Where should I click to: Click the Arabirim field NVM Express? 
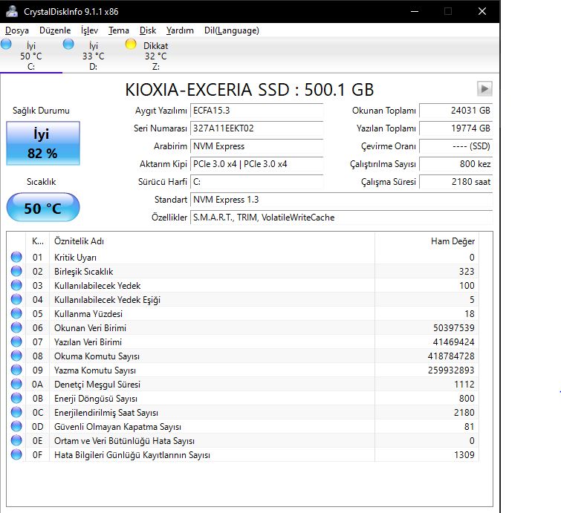click(257, 146)
